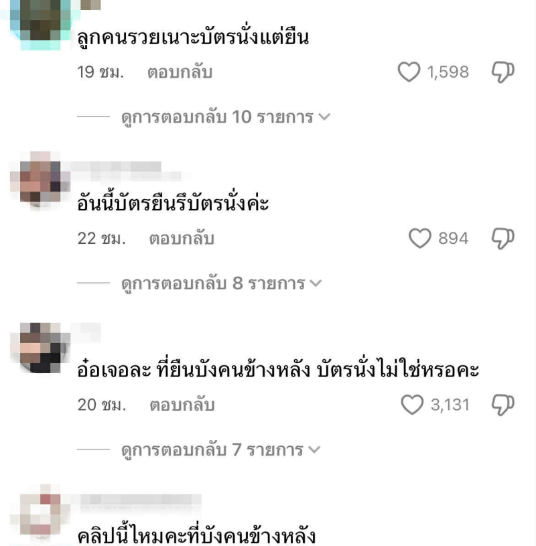The width and height of the screenshot is (536, 546).
Task: Expand ดูการตอบกลับ 8 รายการ replies
Action: (x=221, y=283)
